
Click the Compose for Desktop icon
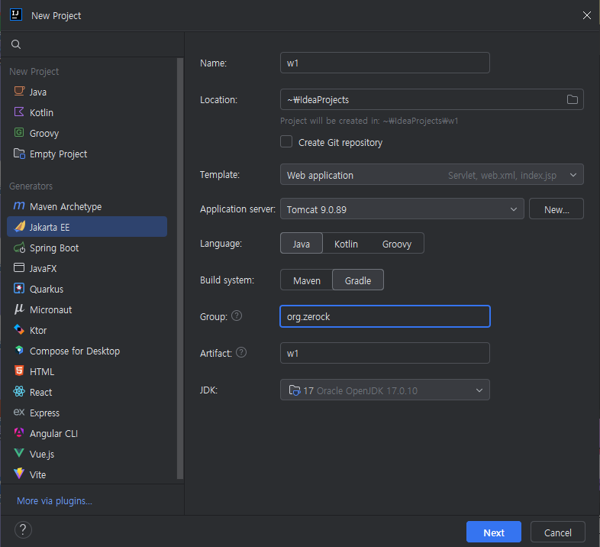coord(19,350)
